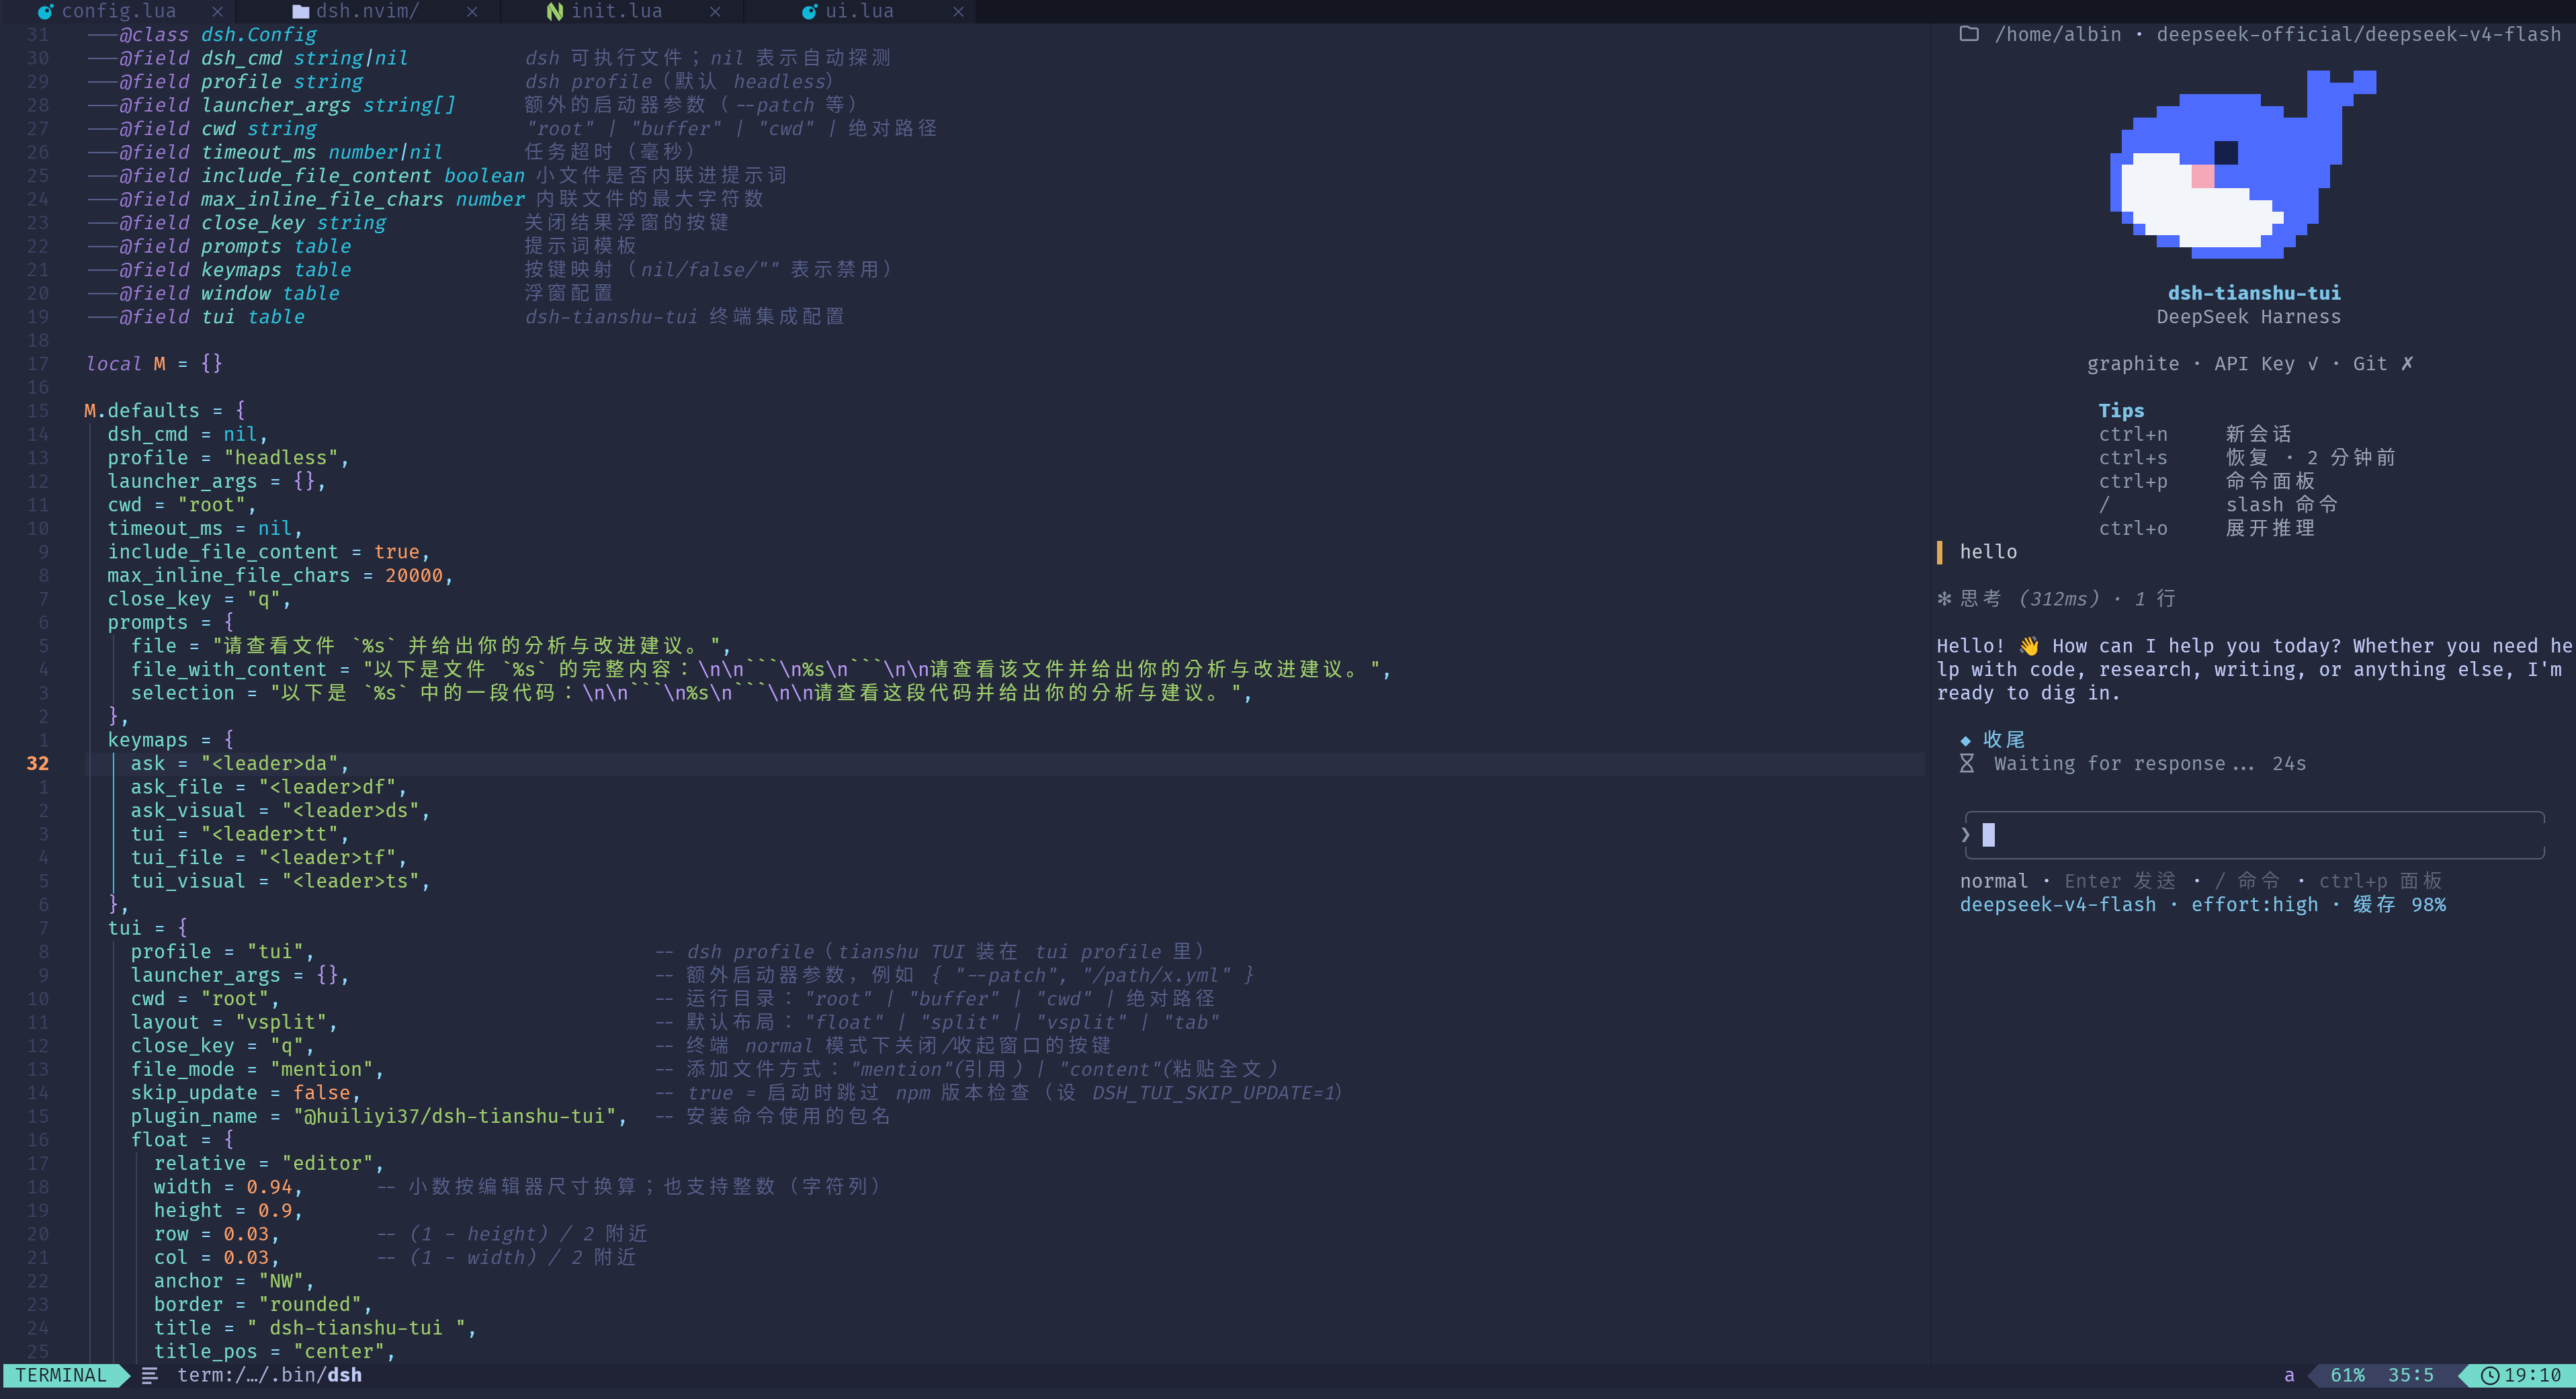Click the hourglass icon beside Waiting for response
Screen dimensions: 2576x1399
click(x=1966, y=764)
